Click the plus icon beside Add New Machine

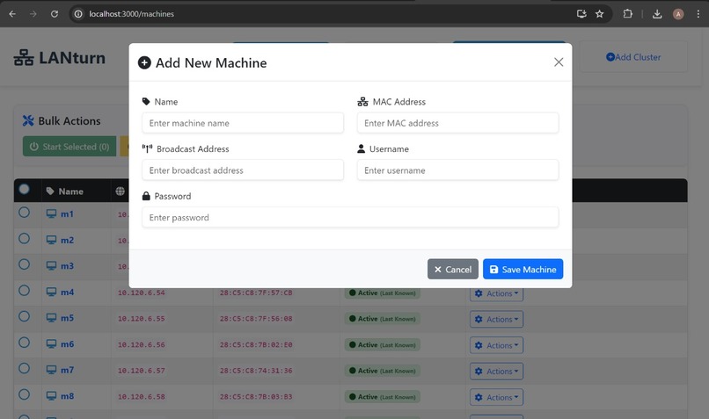pos(144,62)
